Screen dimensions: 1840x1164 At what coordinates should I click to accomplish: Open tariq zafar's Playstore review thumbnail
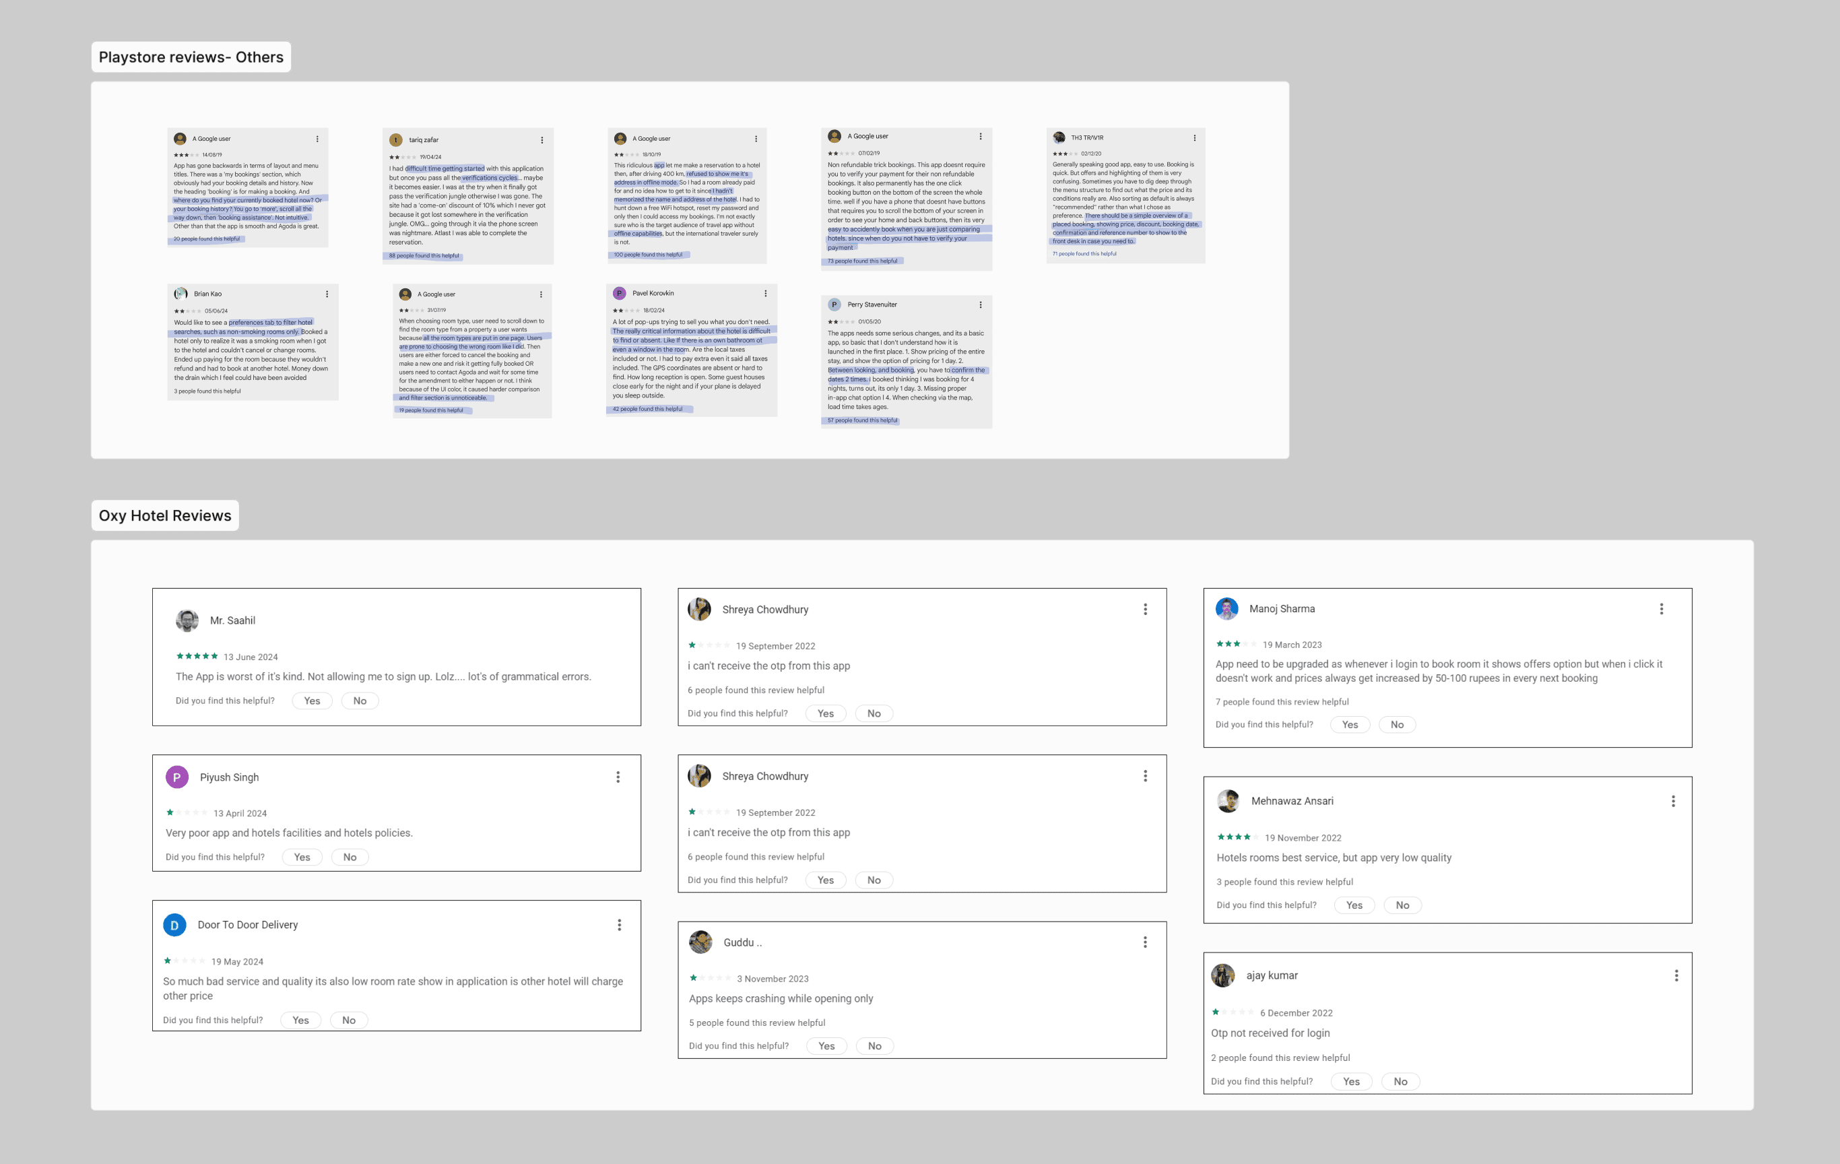[467, 195]
